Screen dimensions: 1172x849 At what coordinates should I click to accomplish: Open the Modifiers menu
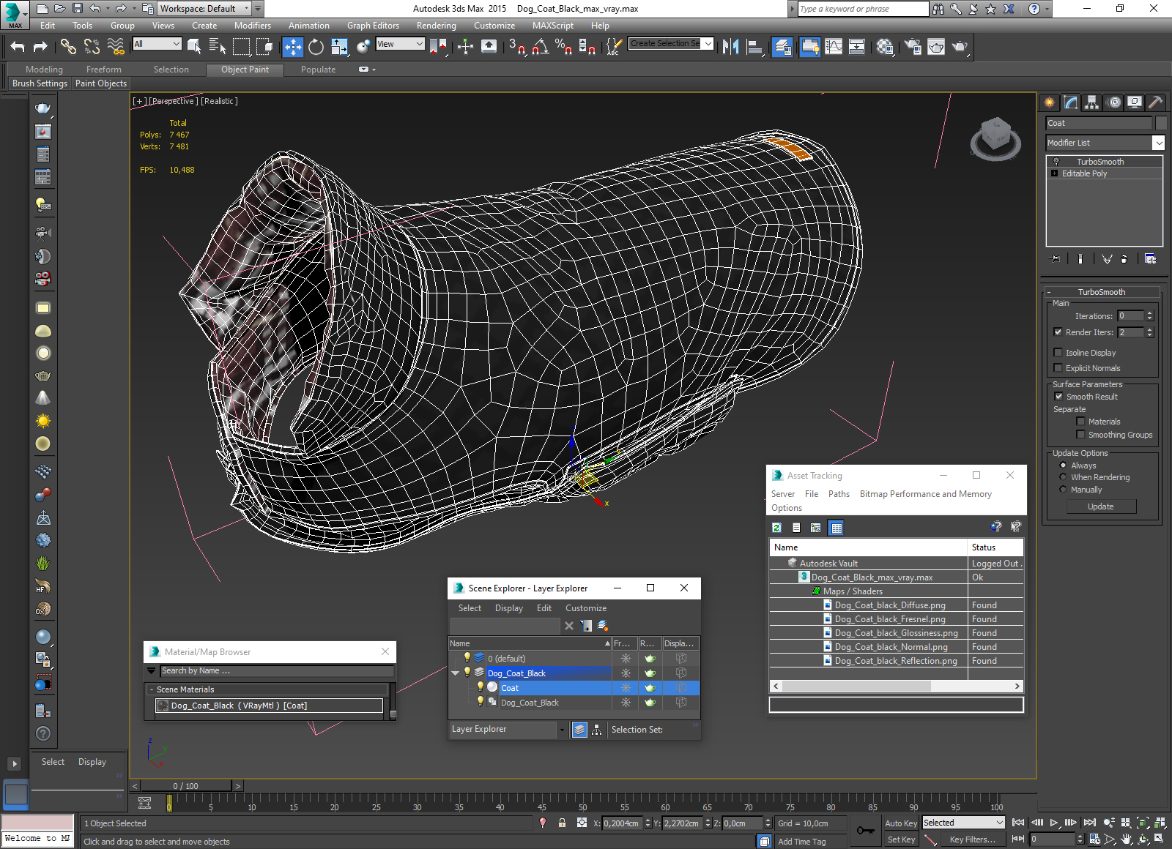253,25
